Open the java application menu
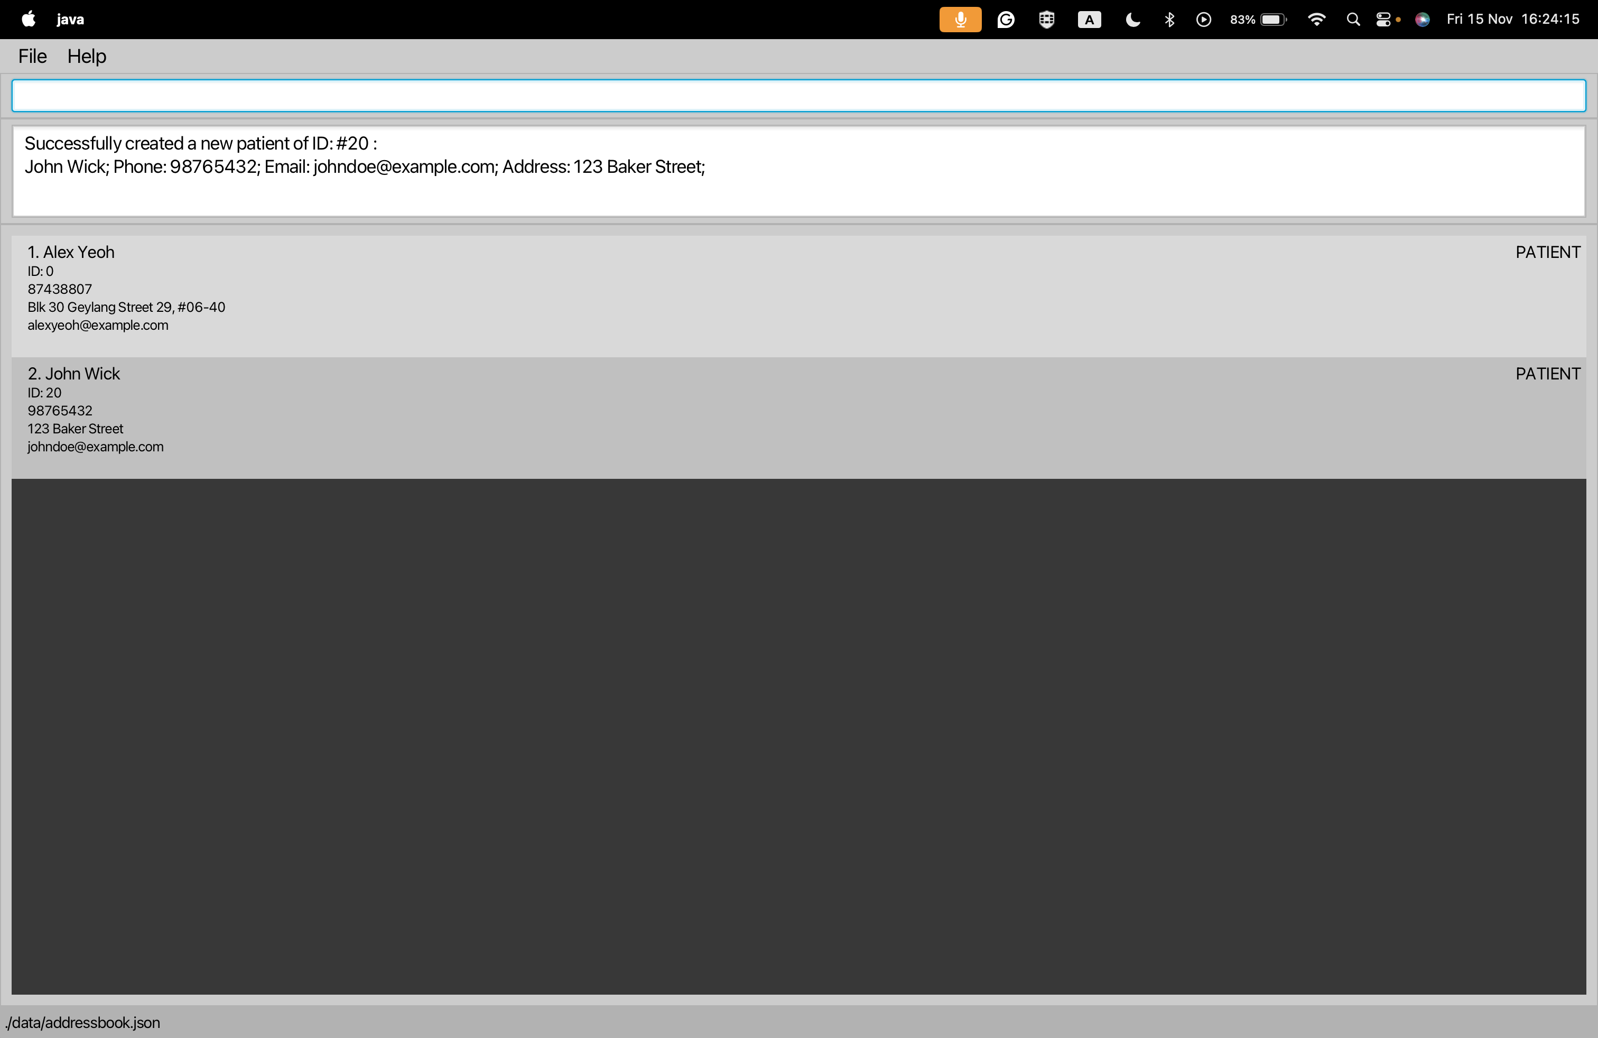The width and height of the screenshot is (1598, 1038). (x=70, y=20)
